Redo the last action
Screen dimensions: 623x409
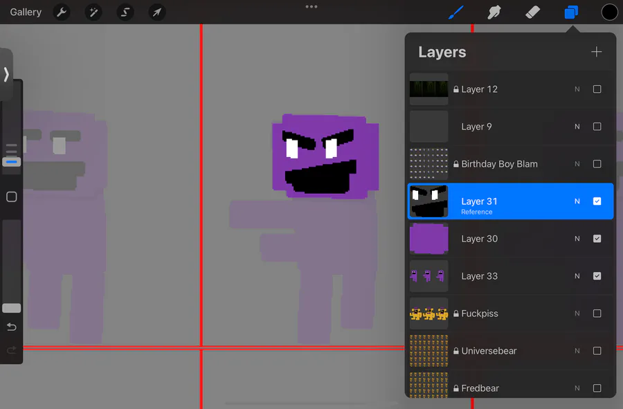tap(12, 350)
